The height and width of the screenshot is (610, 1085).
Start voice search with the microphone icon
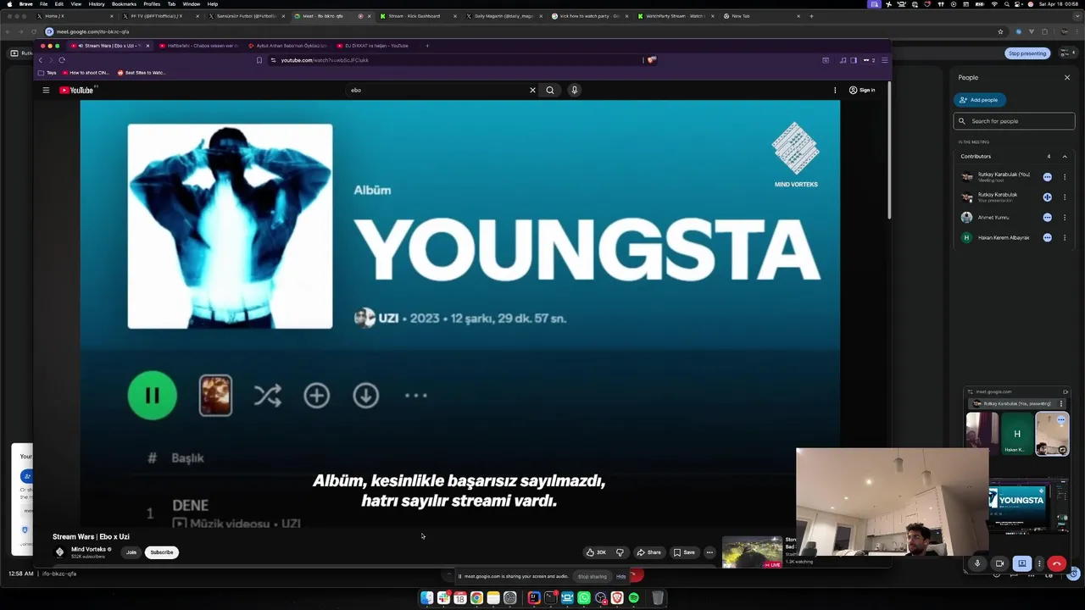pyautogui.click(x=574, y=90)
